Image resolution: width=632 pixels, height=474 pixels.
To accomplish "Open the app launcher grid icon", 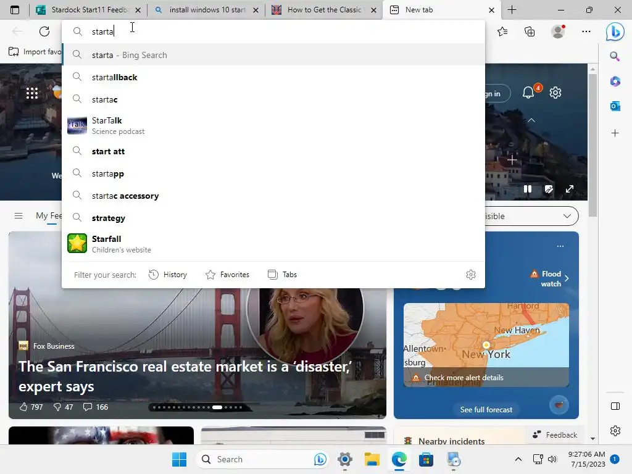I will pos(32,93).
